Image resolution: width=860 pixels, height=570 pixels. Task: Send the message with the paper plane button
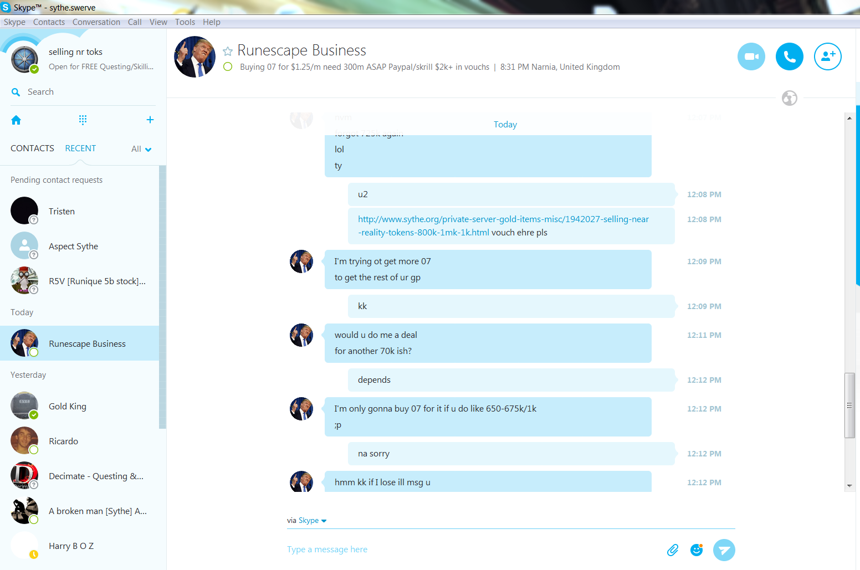[724, 550]
